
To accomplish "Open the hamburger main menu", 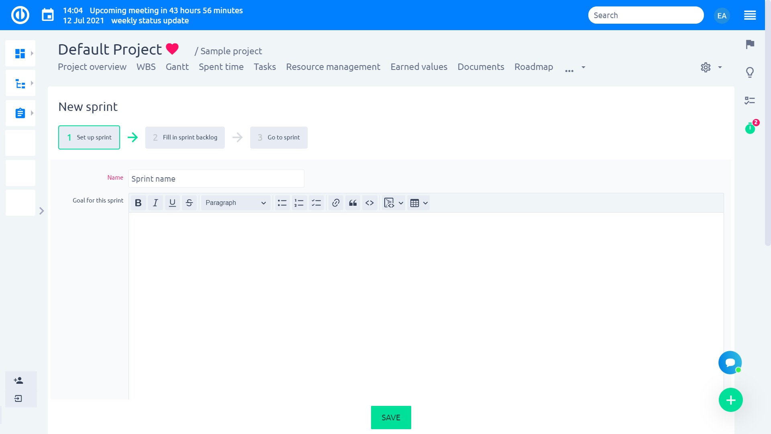I will (x=750, y=16).
